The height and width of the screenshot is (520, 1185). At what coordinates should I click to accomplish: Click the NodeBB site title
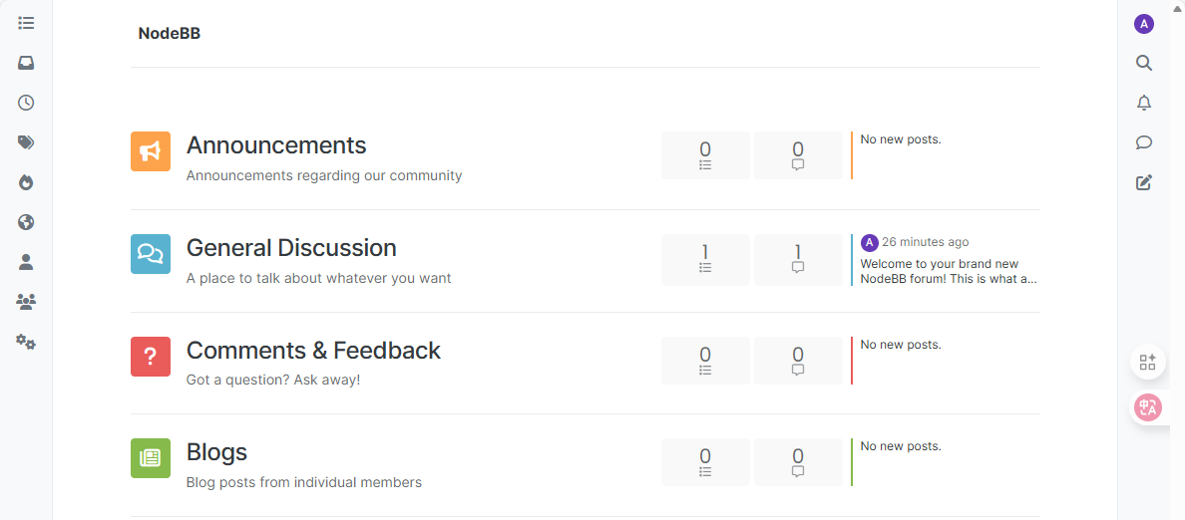(170, 33)
